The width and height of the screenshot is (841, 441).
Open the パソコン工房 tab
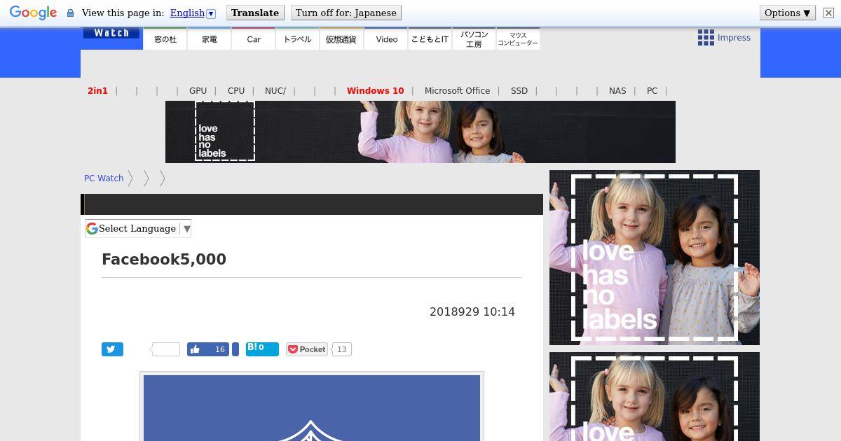pyautogui.click(x=474, y=39)
